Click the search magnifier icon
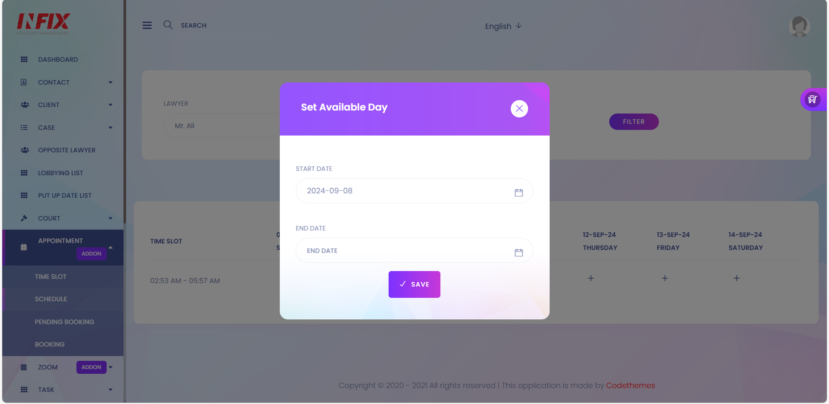829x404 pixels. [168, 25]
